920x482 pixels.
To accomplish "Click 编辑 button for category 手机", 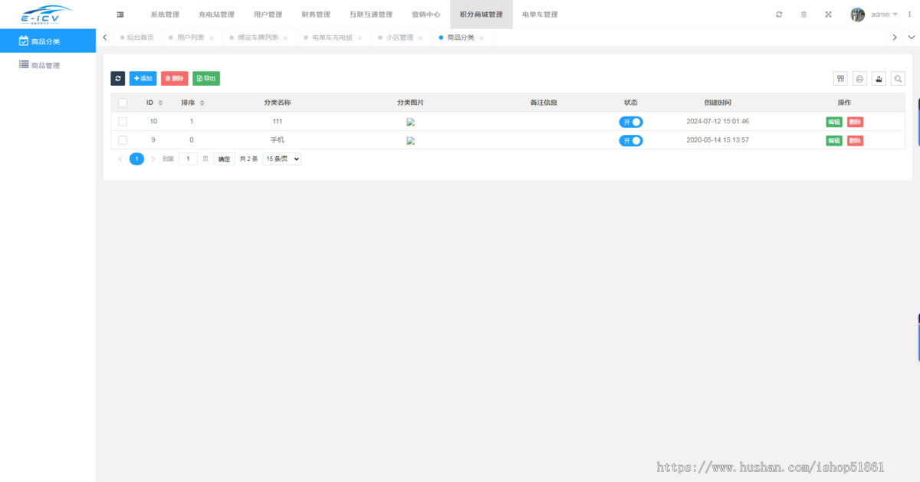I will pyautogui.click(x=834, y=140).
